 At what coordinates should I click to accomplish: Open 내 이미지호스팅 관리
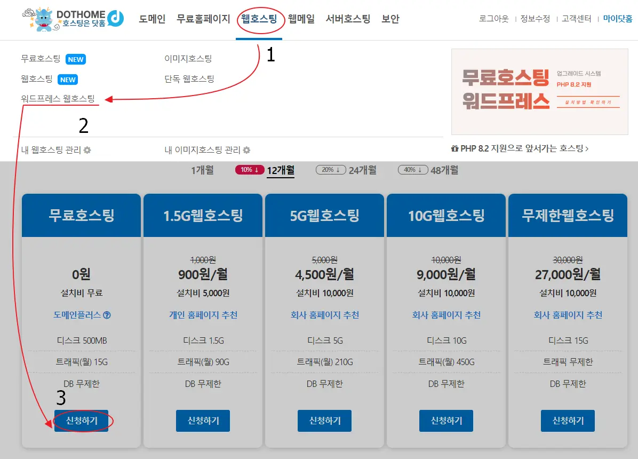203,150
